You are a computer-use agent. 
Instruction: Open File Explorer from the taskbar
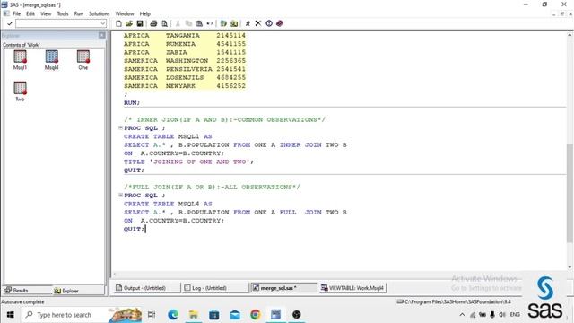(x=194, y=315)
